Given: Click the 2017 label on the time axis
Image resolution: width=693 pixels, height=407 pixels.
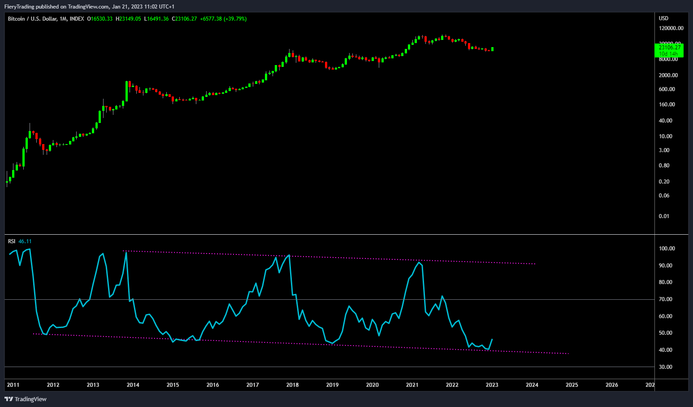Looking at the screenshot, I should [252, 385].
